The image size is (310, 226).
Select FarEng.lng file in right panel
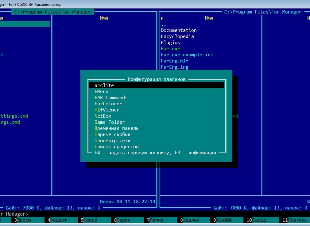click(175, 67)
